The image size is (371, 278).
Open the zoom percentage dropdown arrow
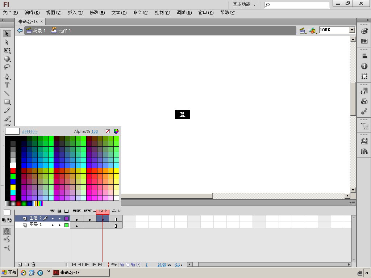tap(352, 30)
